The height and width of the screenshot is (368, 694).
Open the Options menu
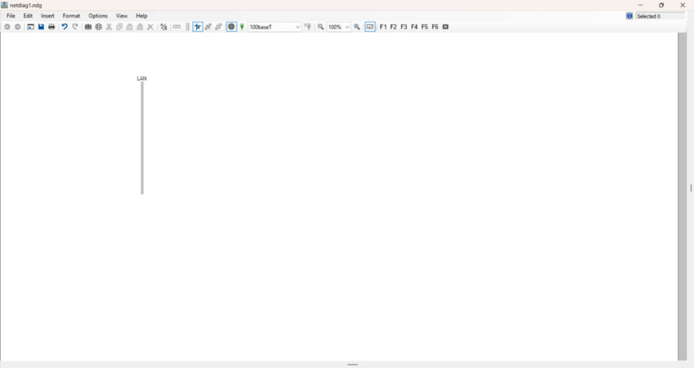98,16
